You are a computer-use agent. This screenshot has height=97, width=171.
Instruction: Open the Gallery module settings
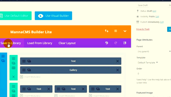[x=24, y=70]
